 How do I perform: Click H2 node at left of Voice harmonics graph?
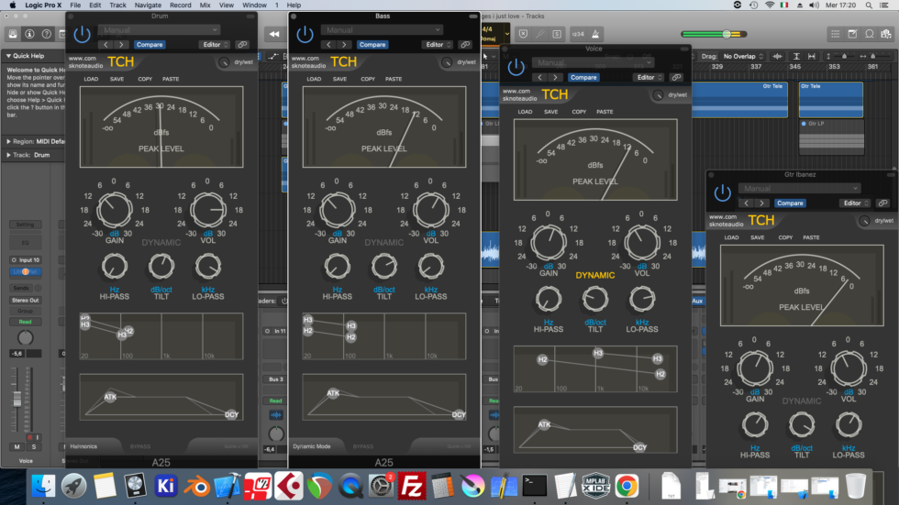542,359
